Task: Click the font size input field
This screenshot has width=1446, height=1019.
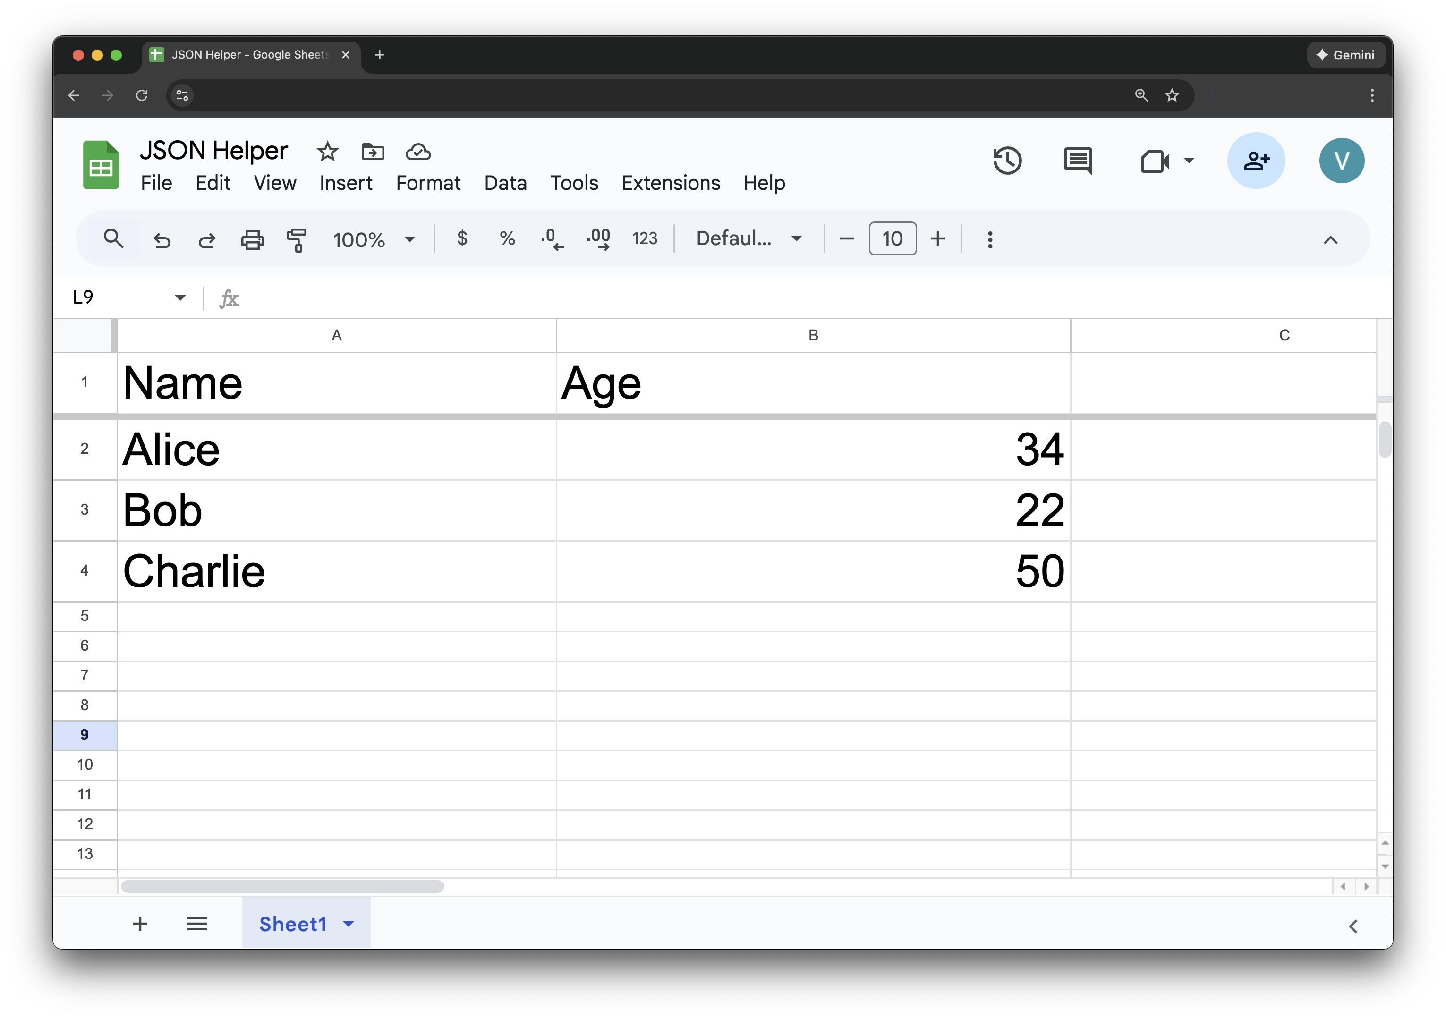Action: pos(892,238)
